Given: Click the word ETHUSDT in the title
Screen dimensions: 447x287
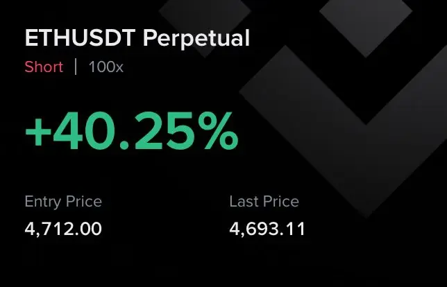Looking at the screenshot, I should tap(80, 38).
